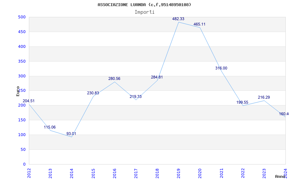Click the Importi subtitle

(x=144, y=12)
